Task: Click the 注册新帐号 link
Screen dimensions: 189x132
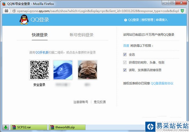Action: click(x=80, y=102)
